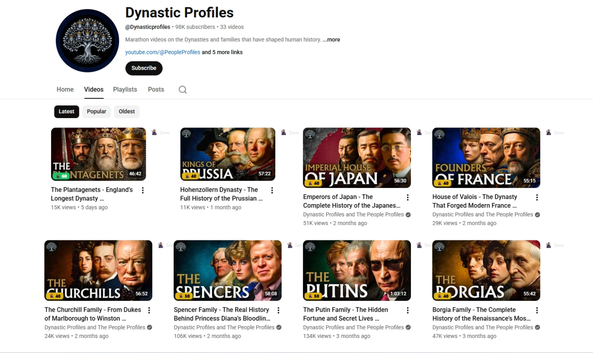This screenshot has height=353, width=593.
Task: Play The Spencers thumbnail video
Action: click(x=228, y=270)
